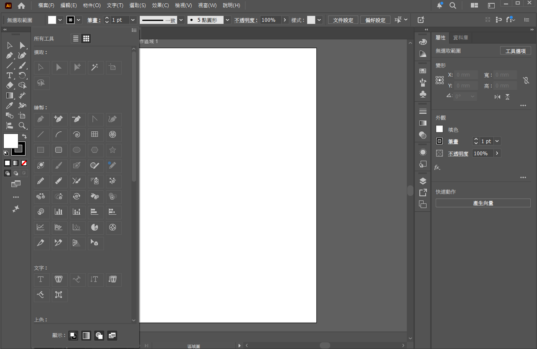Viewport: 537px width, 349px height.
Task: Click the 產生向量 quick action button
Action: click(483, 203)
